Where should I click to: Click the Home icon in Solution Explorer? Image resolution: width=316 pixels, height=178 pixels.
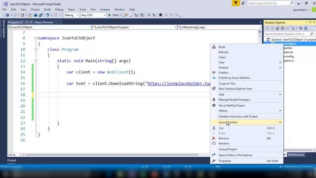click(277, 29)
